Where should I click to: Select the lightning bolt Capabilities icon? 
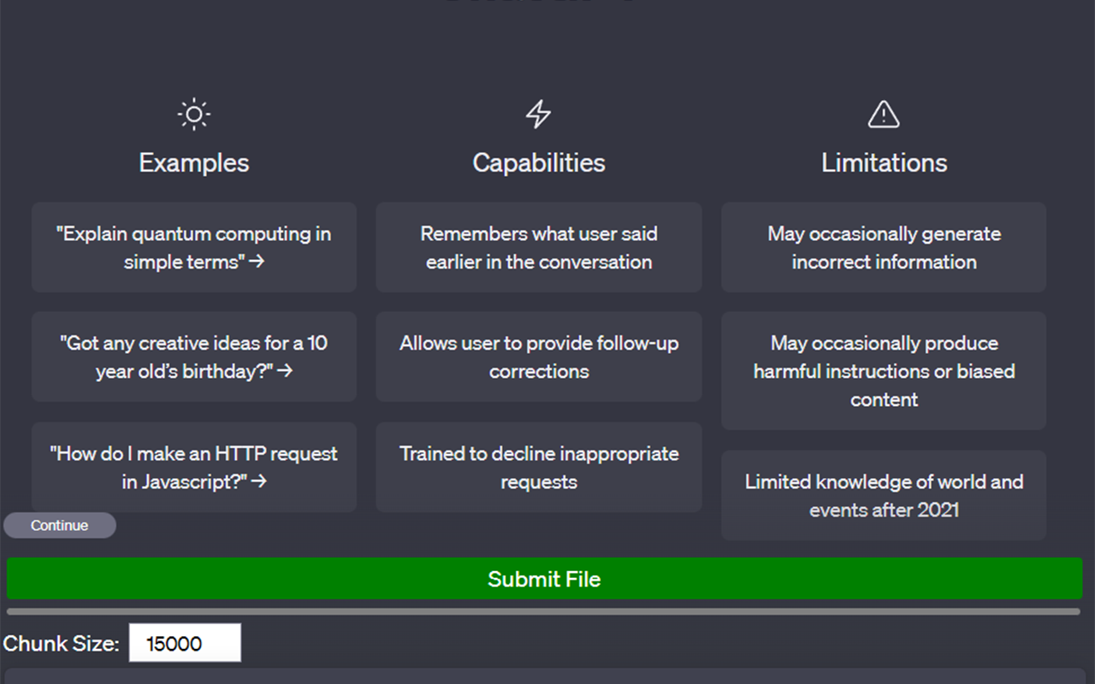click(538, 112)
